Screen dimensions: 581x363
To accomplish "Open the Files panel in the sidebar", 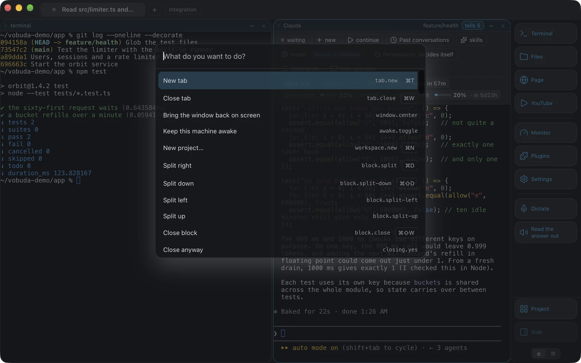I will pyautogui.click(x=545, y=57).
